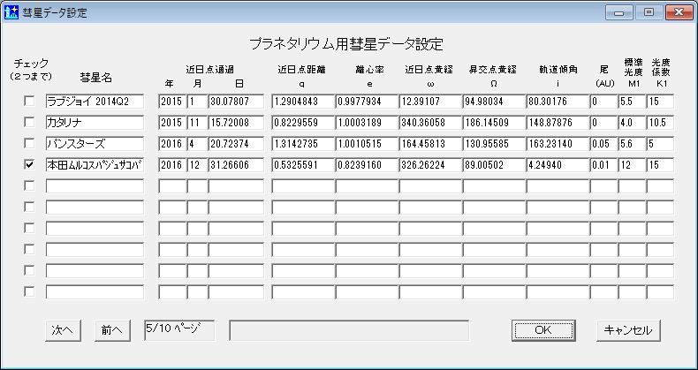Enable the カタリナ comet checkbox
Screen dimensions: 698x370
[x=29, y=123]
